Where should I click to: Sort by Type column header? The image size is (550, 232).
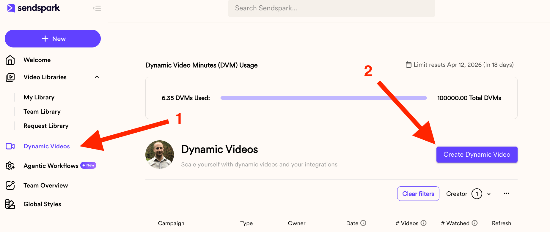coord(246,223)
